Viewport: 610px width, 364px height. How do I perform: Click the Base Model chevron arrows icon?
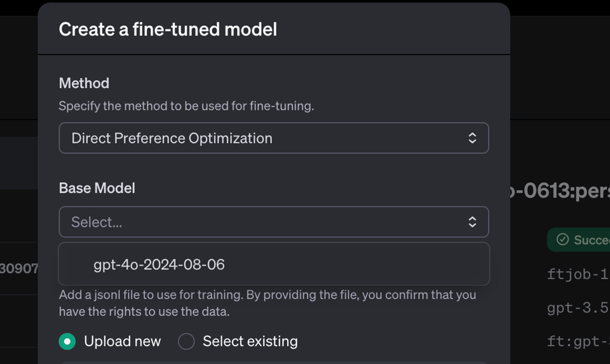[472, 222]
